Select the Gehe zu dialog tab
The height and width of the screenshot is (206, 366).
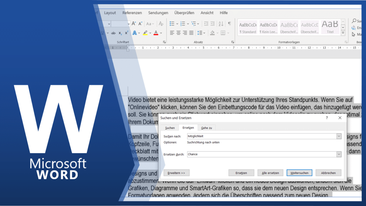tap(206, 128)
